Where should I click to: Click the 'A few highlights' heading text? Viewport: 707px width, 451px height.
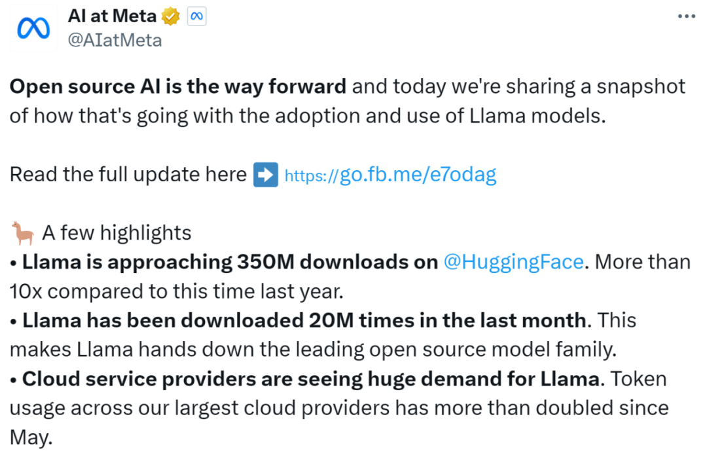(x=117, y=233)
